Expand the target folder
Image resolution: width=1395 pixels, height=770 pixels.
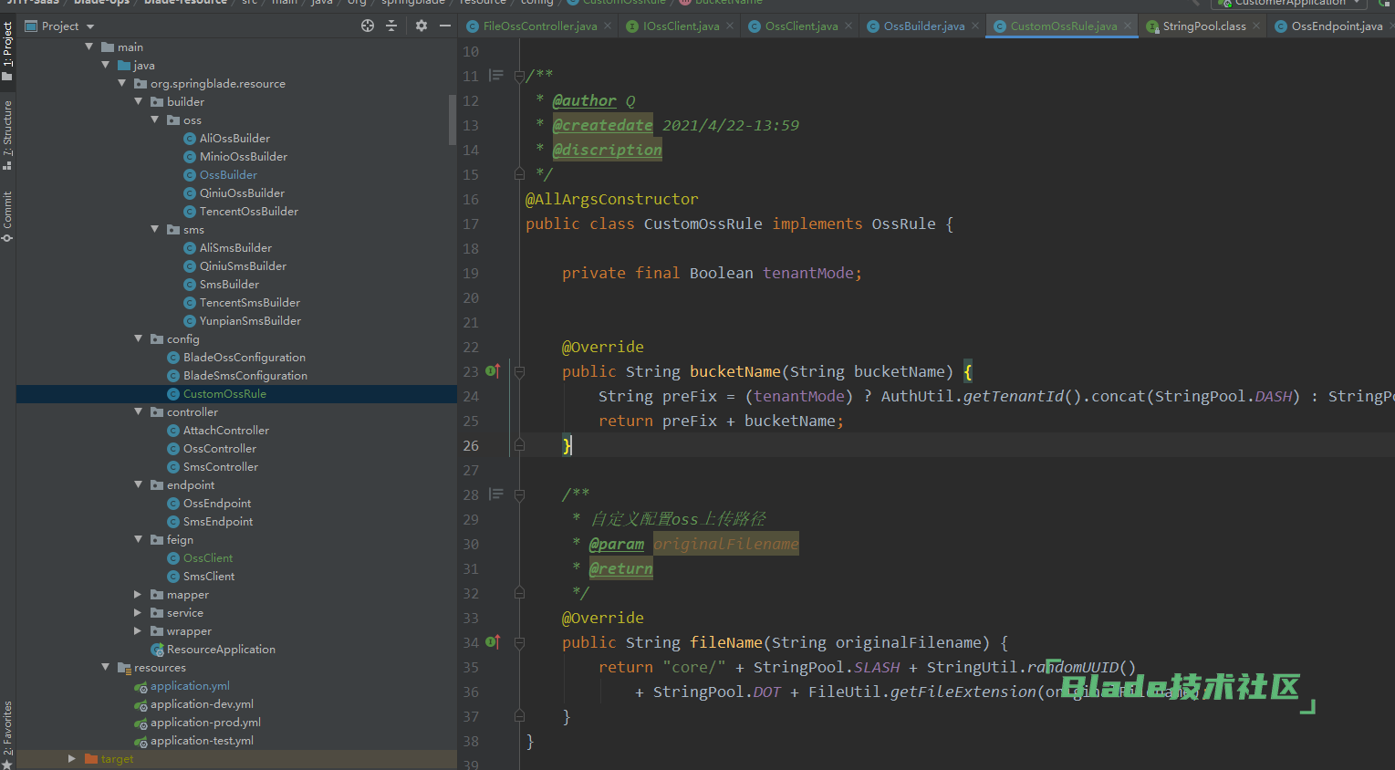pos(72,758)
